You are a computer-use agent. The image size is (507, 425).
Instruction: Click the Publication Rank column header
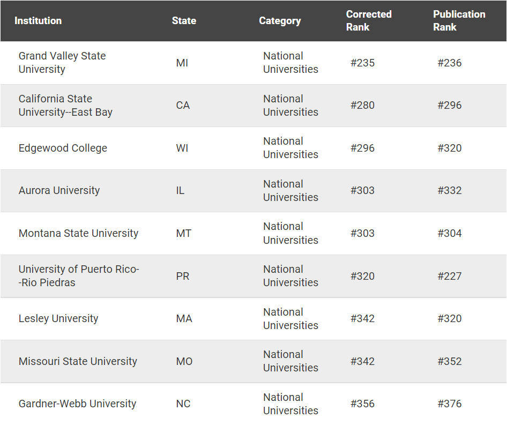click(459, 21)
